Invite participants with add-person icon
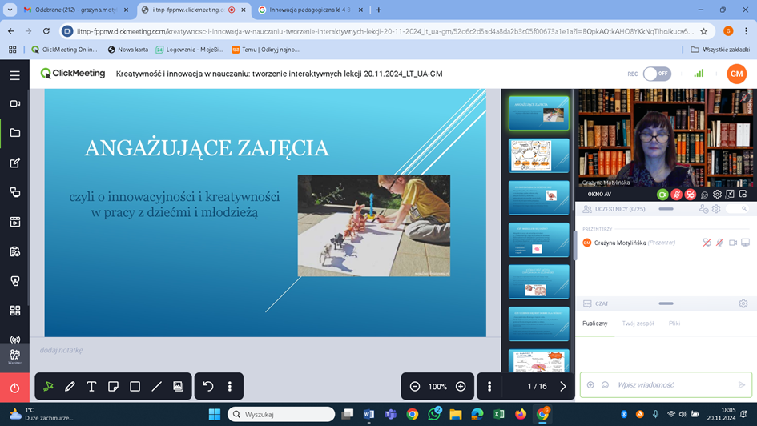This screenshot has width=757, height=426. 703,209
